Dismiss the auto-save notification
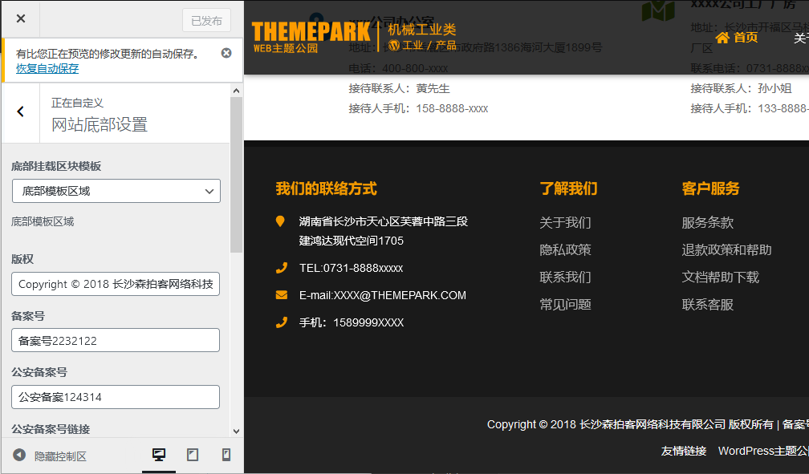This screenshot has width=809, height=474. click(226, 52)
